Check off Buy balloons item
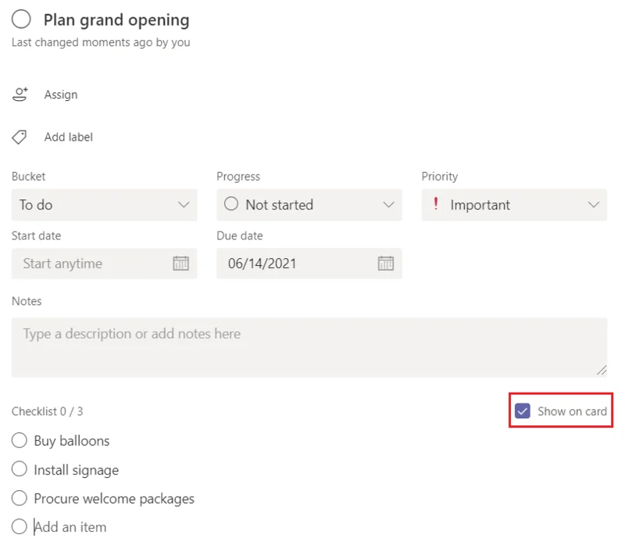This screenshot has height=538, width=625. (x=19, y=440)
